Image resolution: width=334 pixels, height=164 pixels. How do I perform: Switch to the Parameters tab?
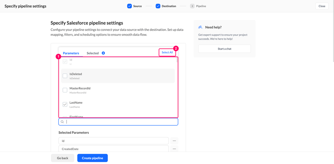(x=71, y=53)
